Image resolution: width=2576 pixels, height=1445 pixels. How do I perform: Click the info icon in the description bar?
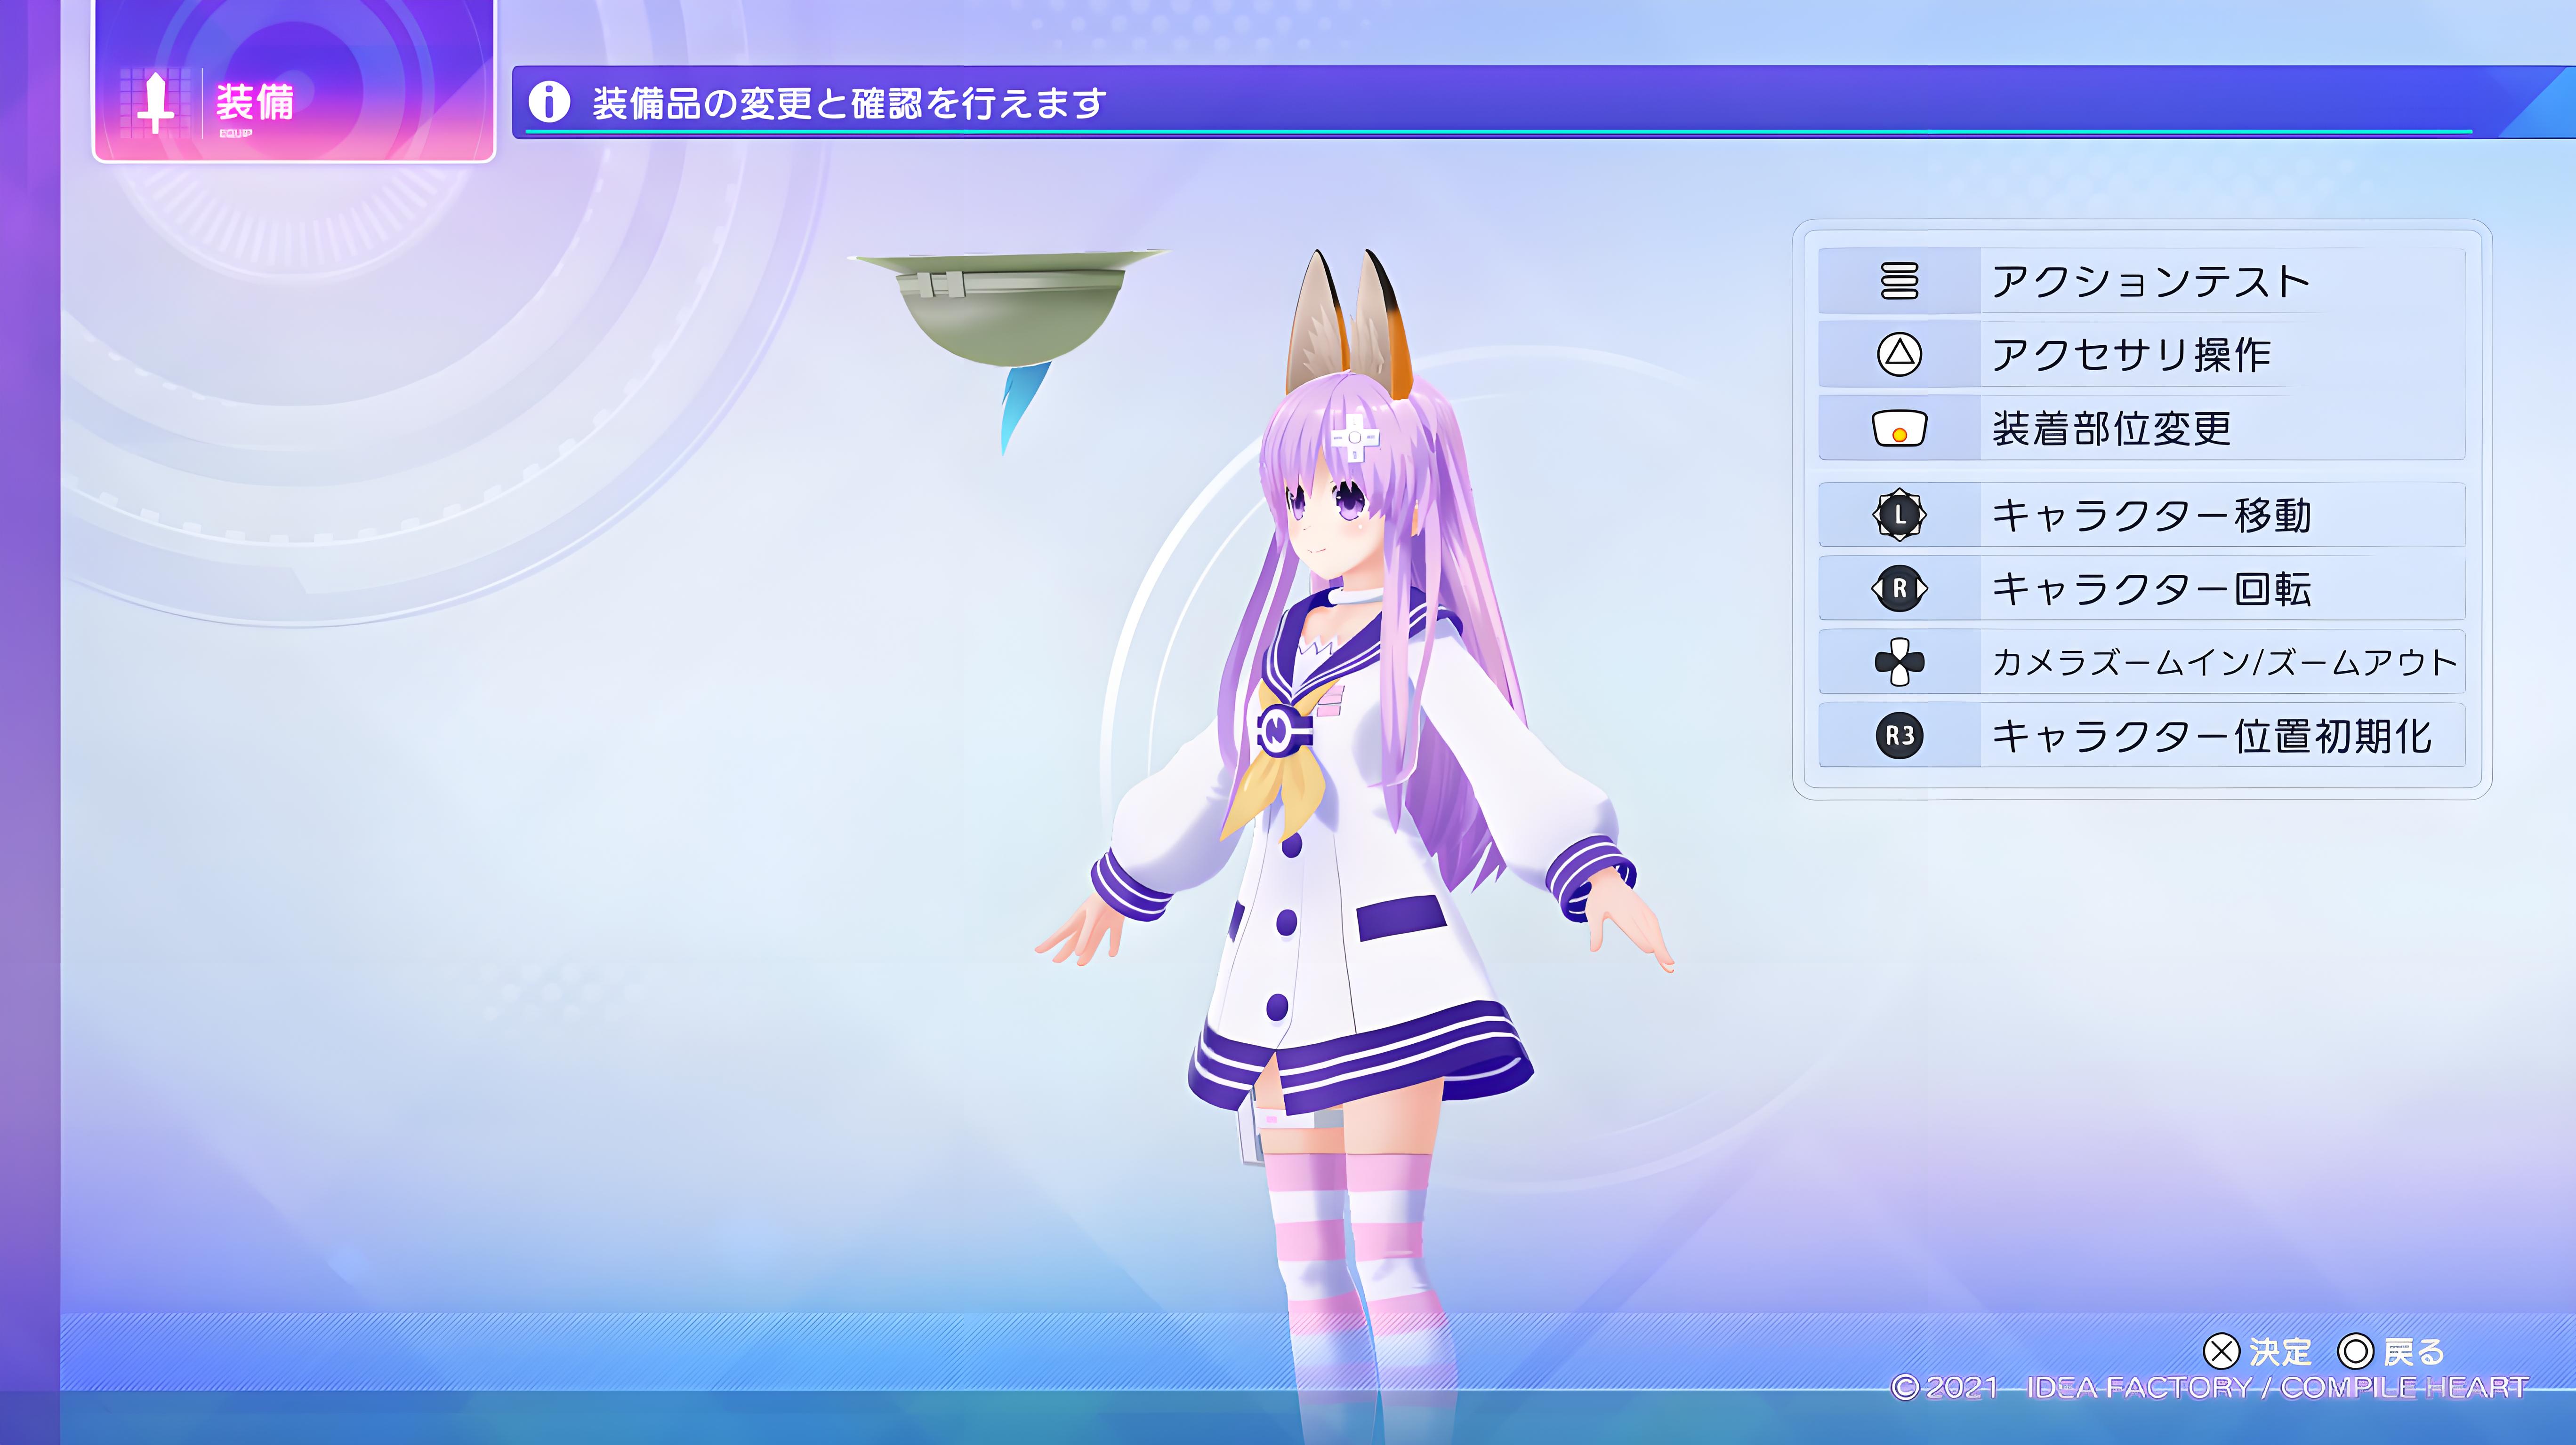tap(549, 101)
